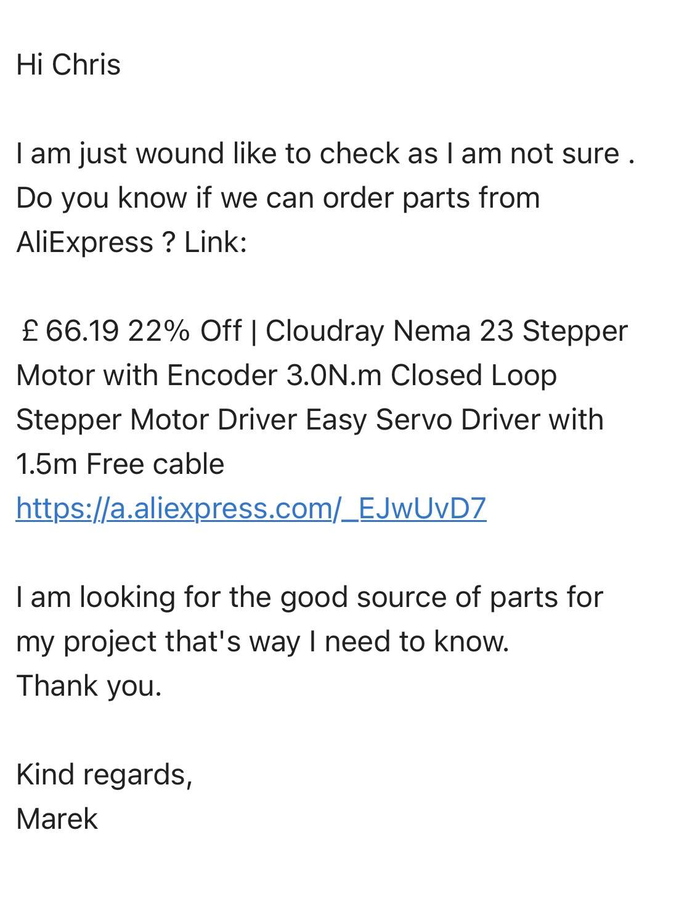Click the "Hi Chris" greeting
The width and height of the screenshot is (679, 920).
tap(68, 65)
